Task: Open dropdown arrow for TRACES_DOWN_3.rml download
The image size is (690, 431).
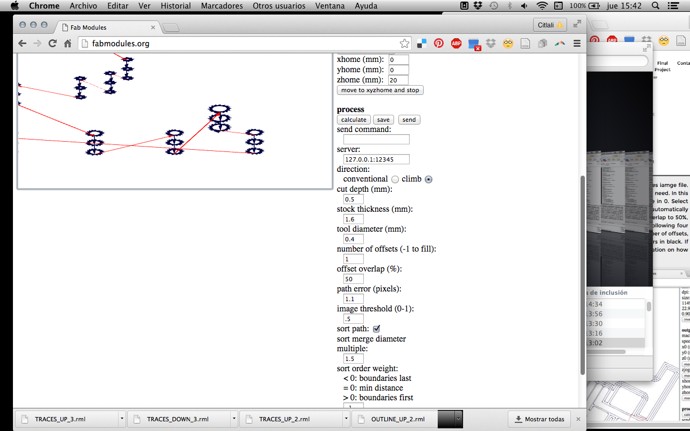Action: [234, 419]
